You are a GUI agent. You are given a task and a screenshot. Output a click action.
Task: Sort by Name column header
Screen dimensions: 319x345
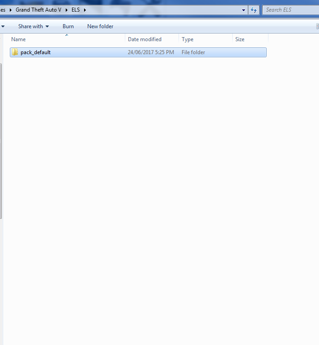pyautogui.click(x=67, y=39)
